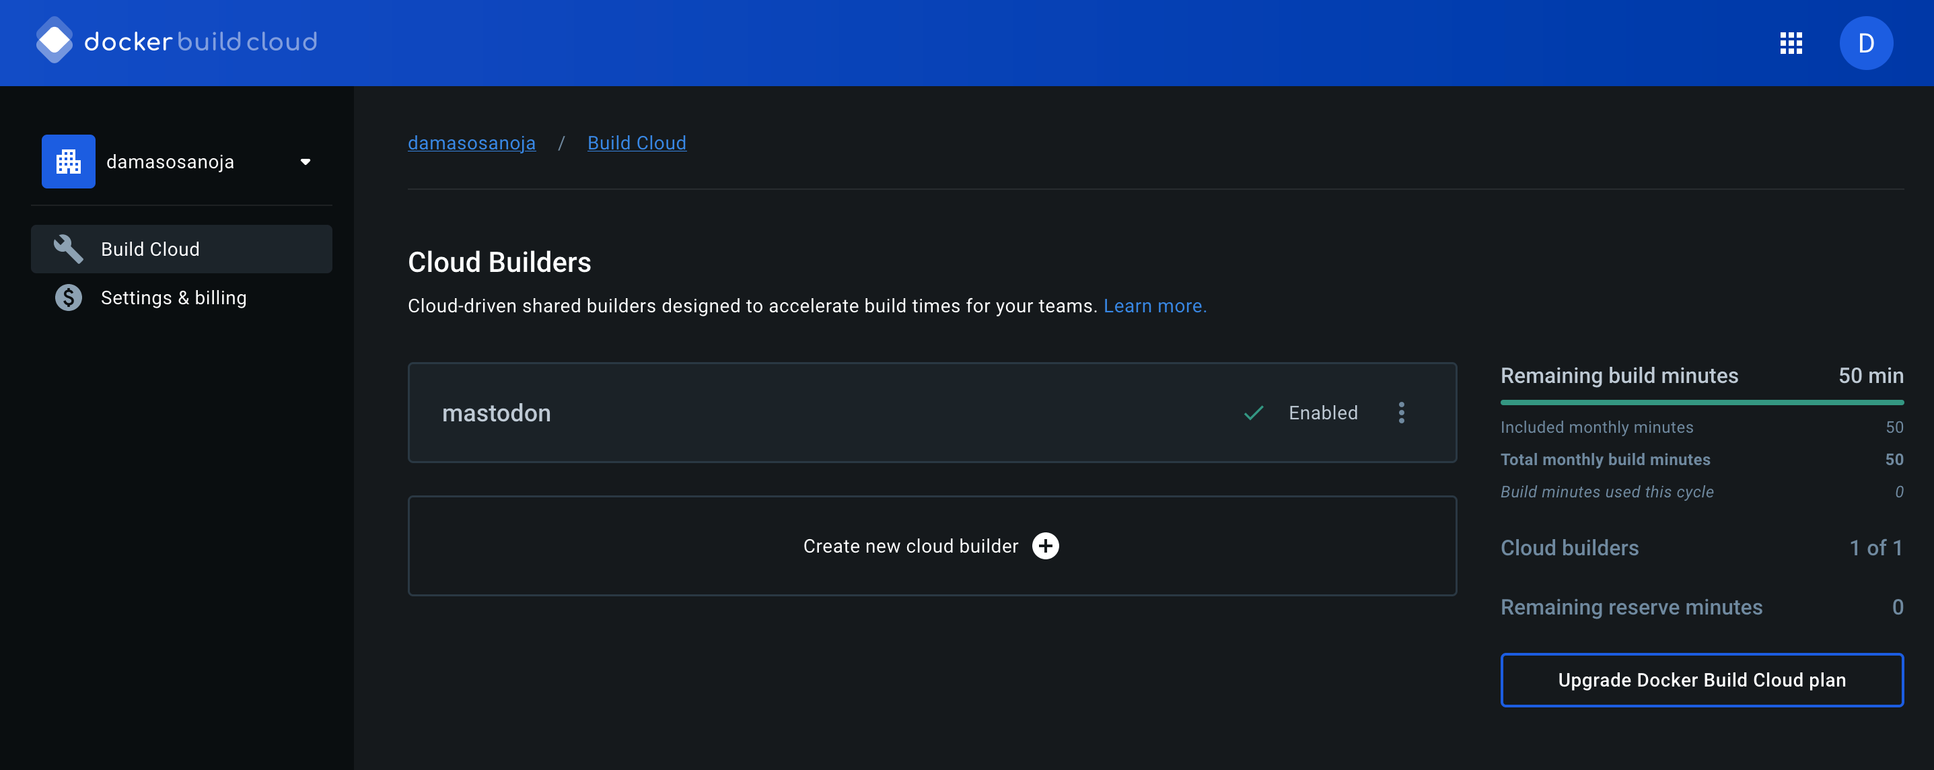Screen dimensions: 1934x770
Task: Click the Create new cloud builder text
Action: (x=910, y=546)
